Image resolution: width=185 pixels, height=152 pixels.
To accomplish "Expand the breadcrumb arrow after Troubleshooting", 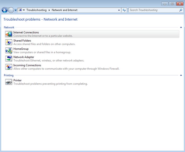I will click(x=49, y=10).
